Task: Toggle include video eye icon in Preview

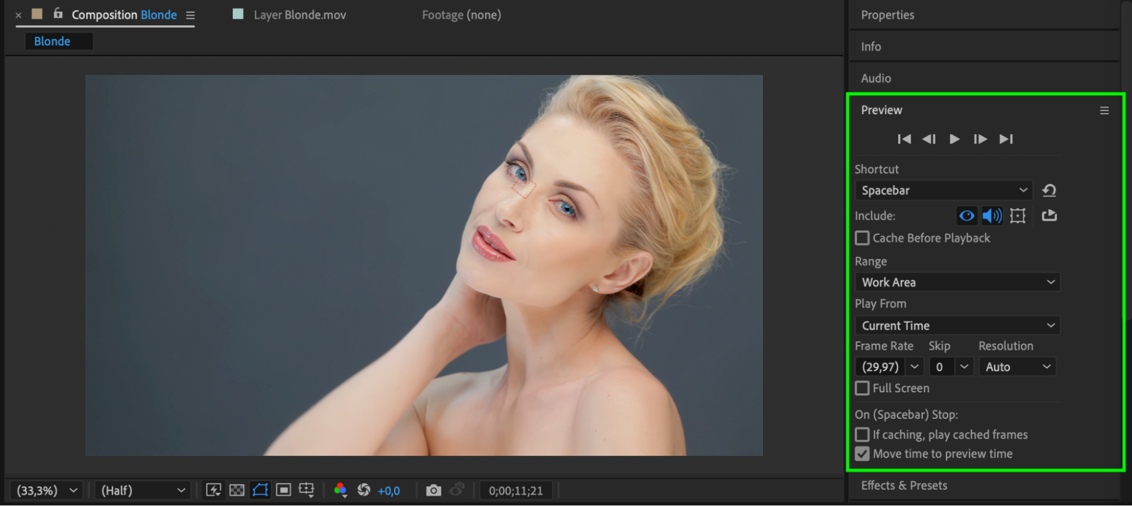Action: (x=967, y=216)
